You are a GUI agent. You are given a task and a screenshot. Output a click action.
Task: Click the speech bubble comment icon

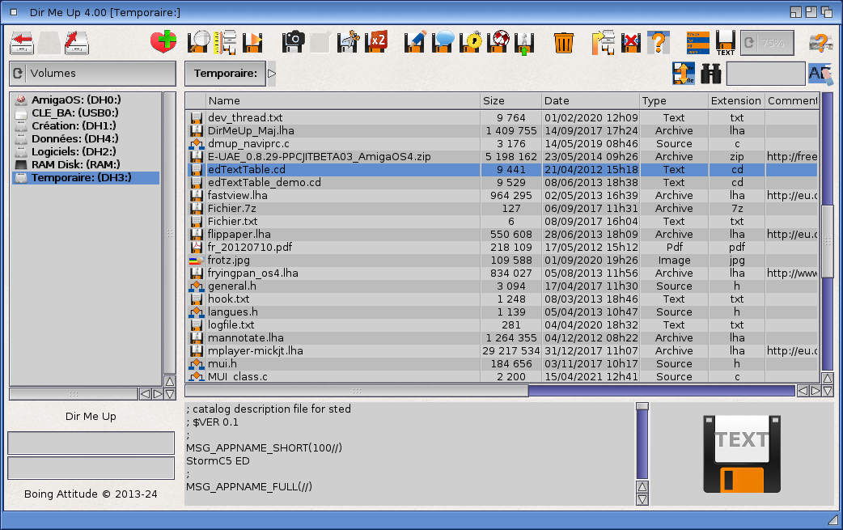[x=443, y=42]
